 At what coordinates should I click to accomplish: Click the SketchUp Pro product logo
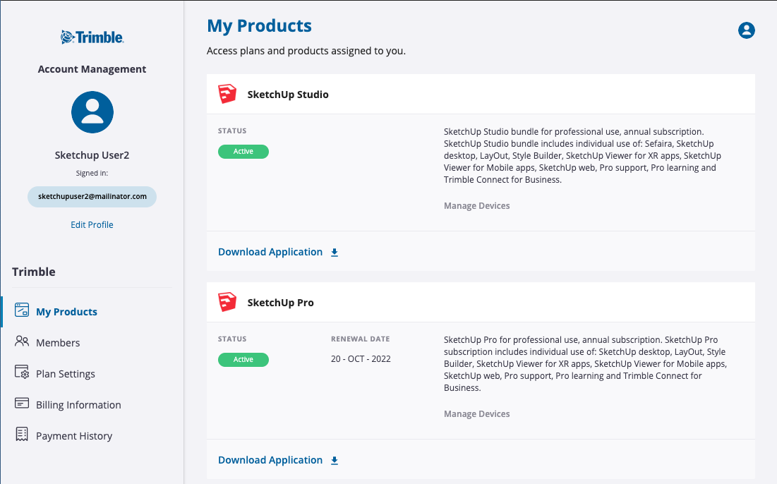tap(227, 302)
